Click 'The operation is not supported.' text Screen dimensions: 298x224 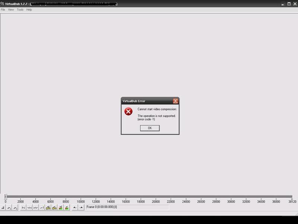click(156, 116)
